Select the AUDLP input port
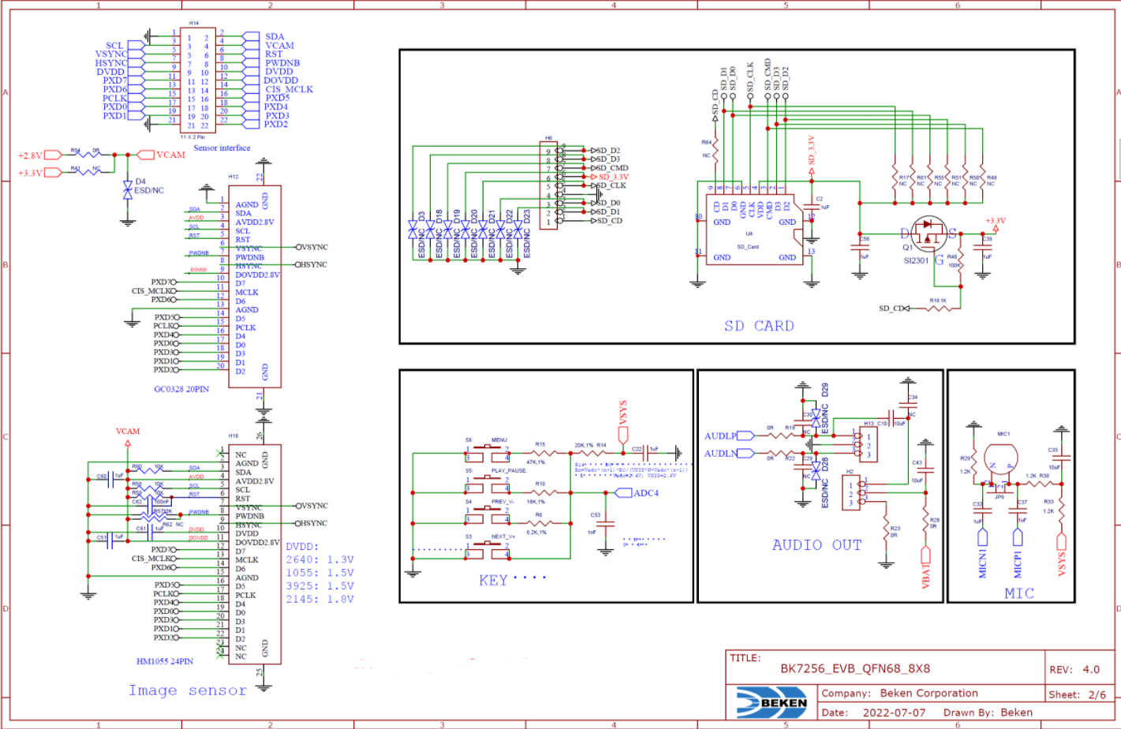 tap(729, 436)
